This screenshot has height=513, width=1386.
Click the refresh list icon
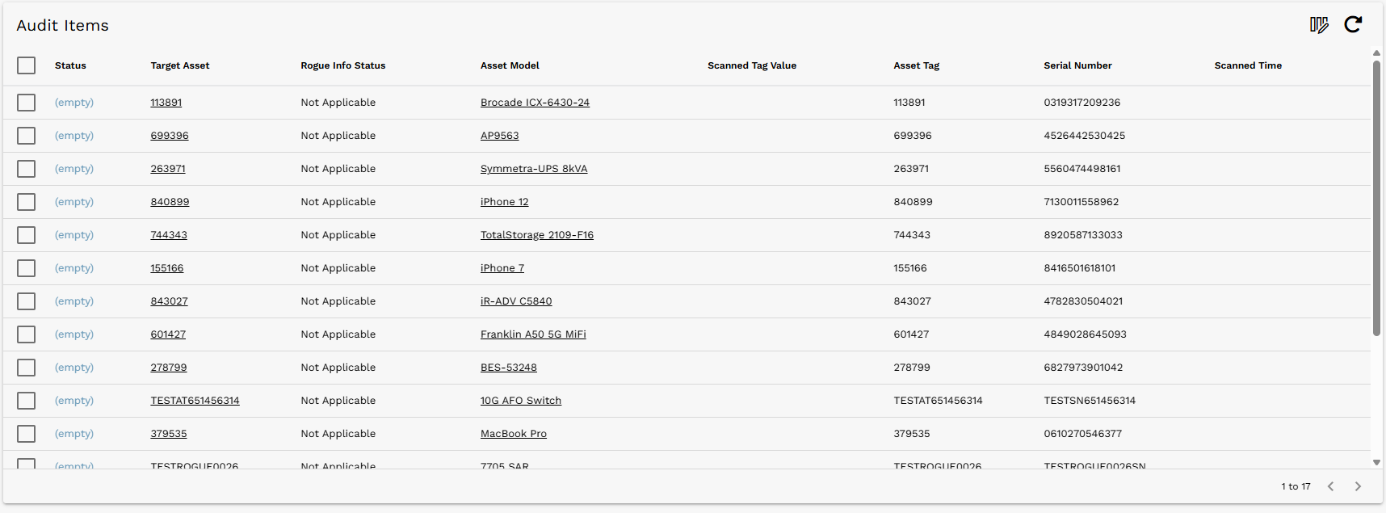pos(1353,25)
